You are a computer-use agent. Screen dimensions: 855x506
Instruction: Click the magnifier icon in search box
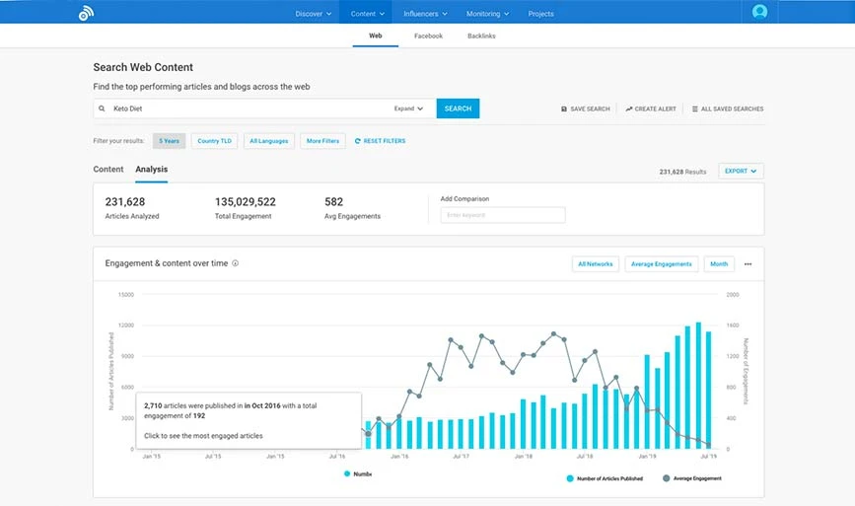click(102, 108)
